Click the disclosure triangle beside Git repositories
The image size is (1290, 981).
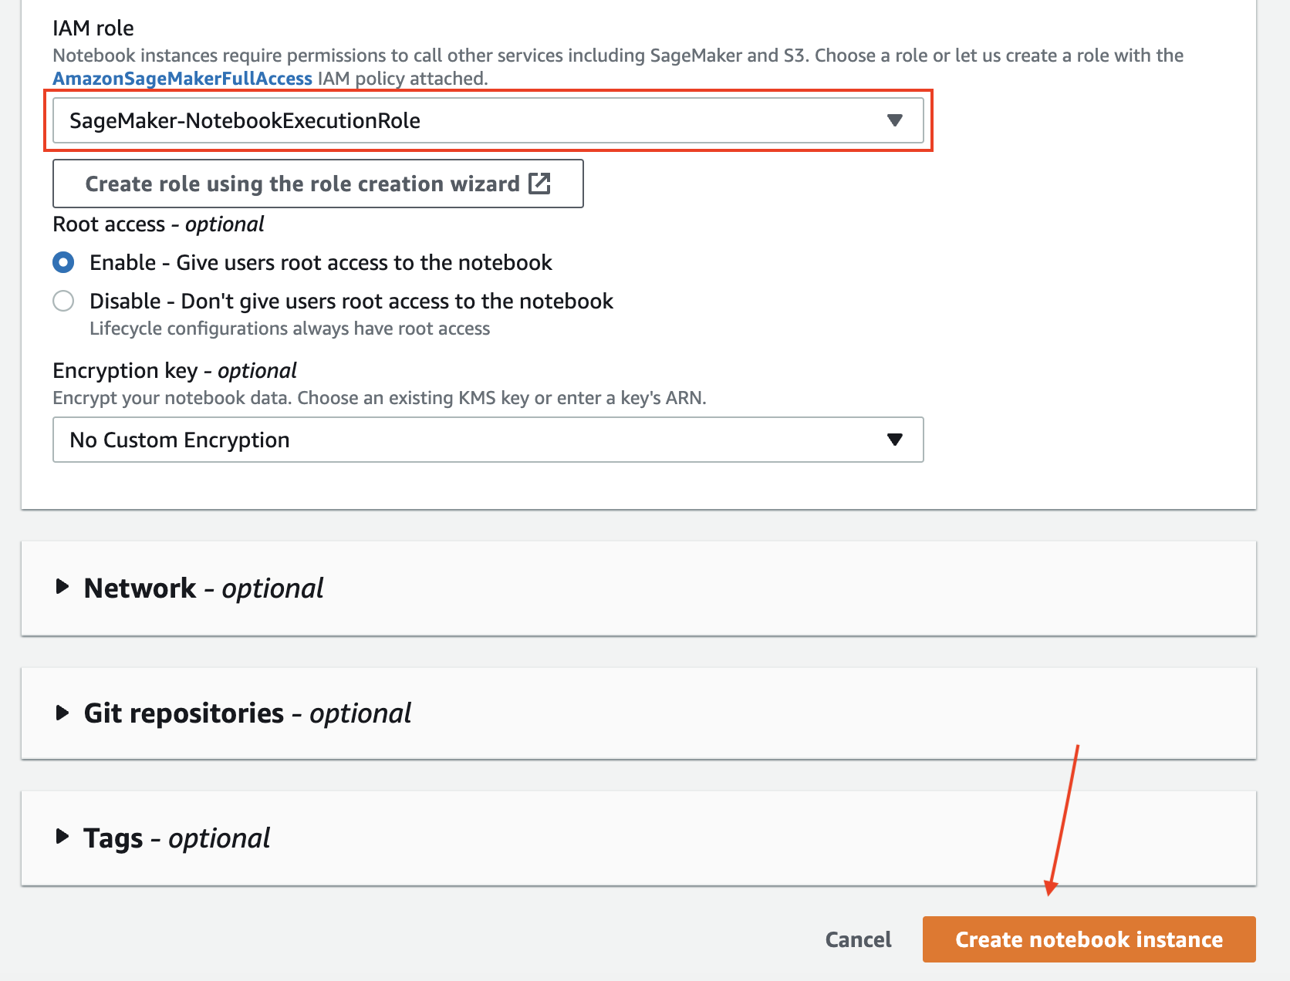62,713
